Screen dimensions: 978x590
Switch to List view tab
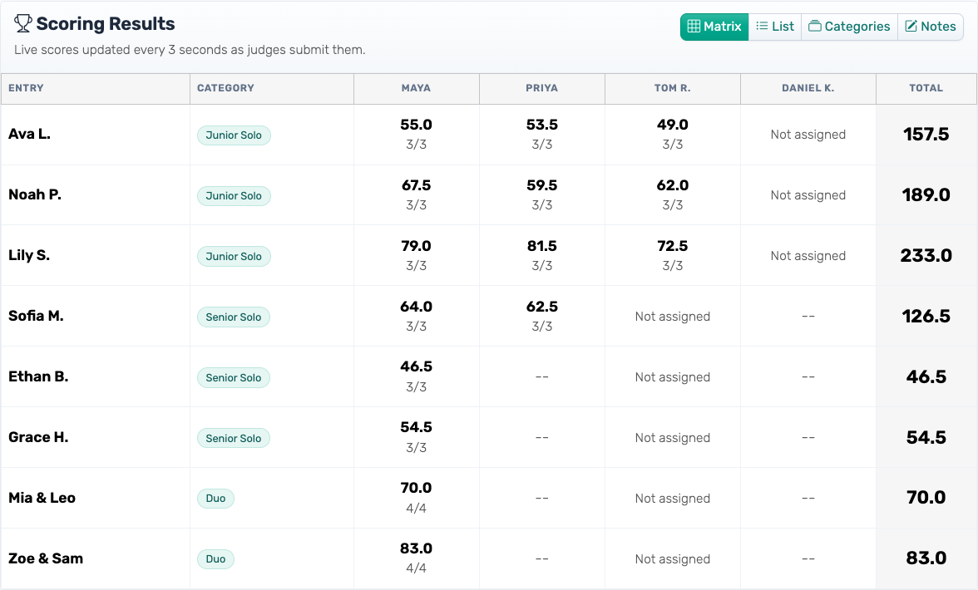[x=775, y=27]
